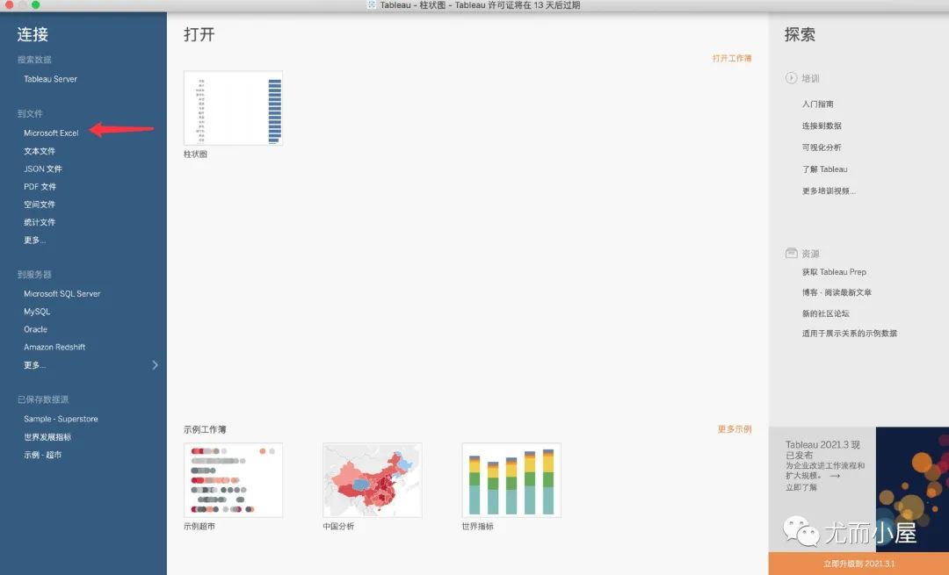This screenshot has width=949, height=575.
Task: Open the 示例 - 超市 saved data source
Action: pyautogui.click(x=42, y=455)
